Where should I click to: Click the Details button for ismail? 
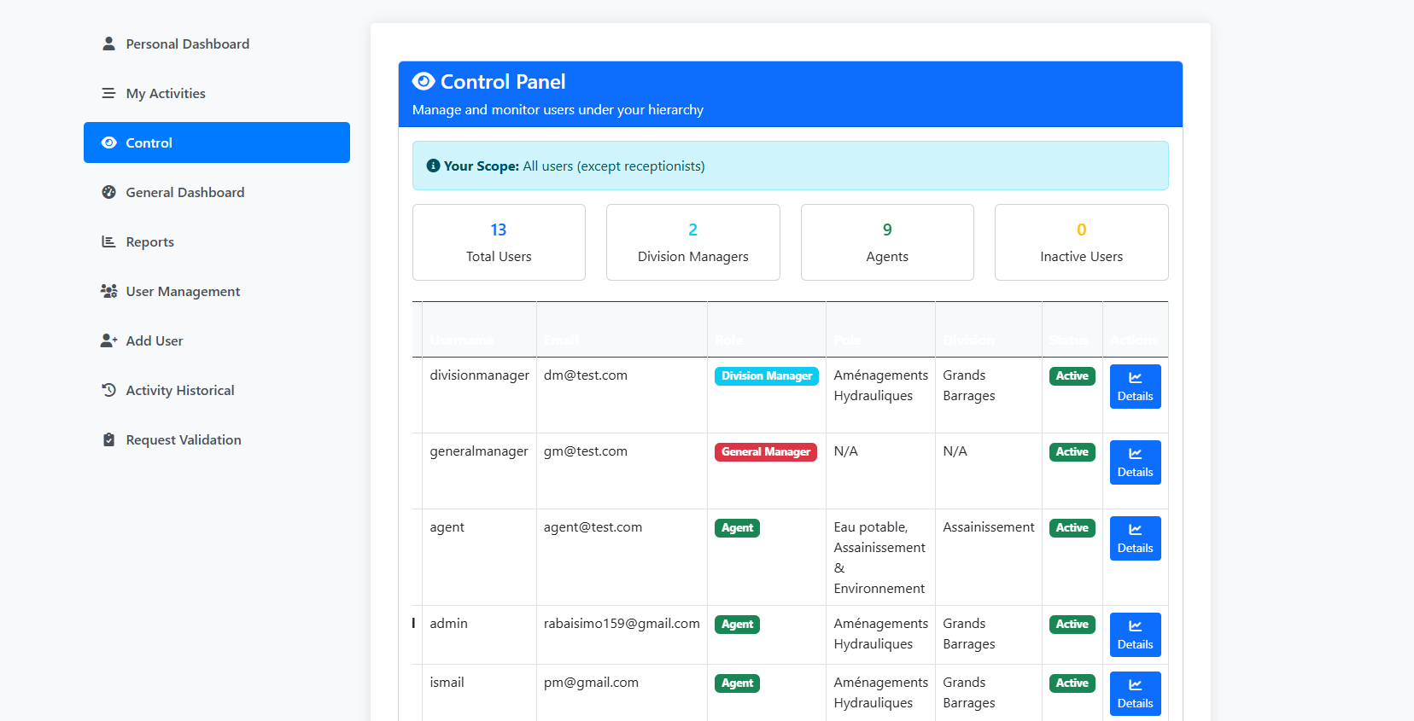[1135, 694]
